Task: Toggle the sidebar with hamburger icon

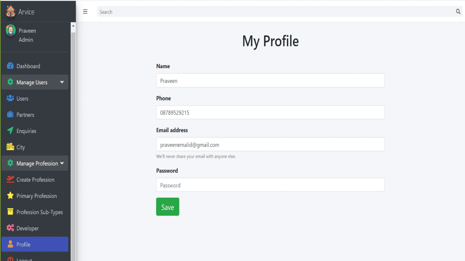Action: [x=85, y=12]
